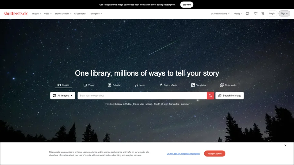Expand 0 Credits Available dropdown
This screenshot has width=294, height=165.
[x=220, y=14]
